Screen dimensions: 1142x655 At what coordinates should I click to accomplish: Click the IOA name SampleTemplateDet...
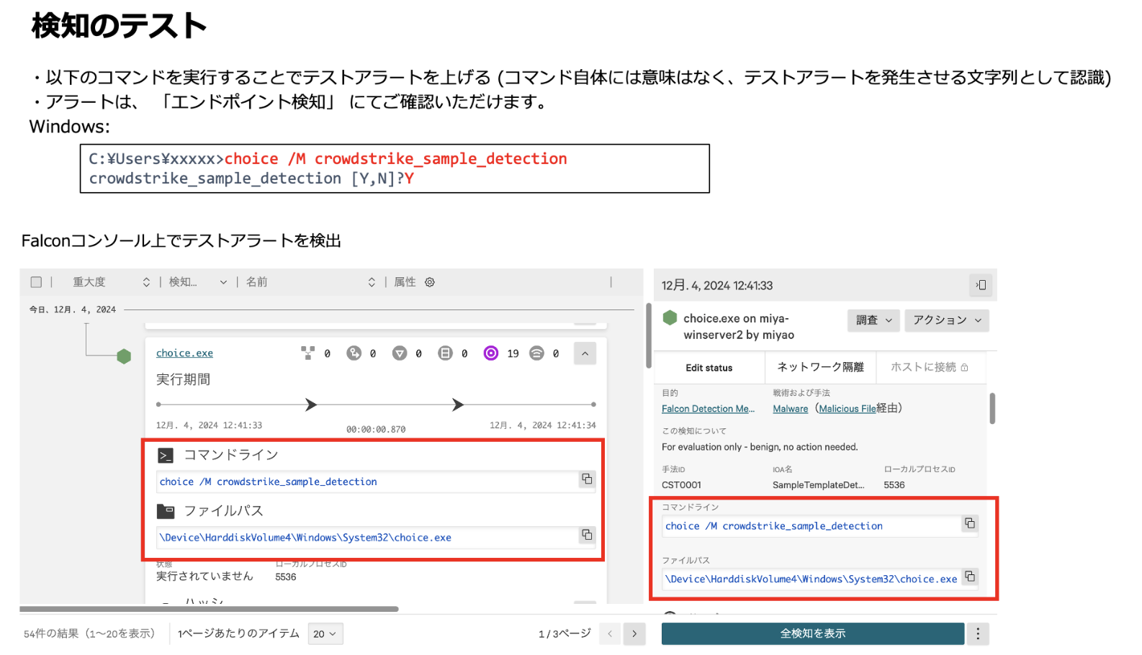pos(818,485)
